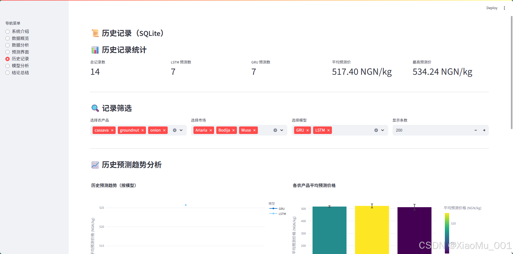Toggle the GRU legend entry
The width and height of the screenshot is (513, 254).
click(277, 209)
